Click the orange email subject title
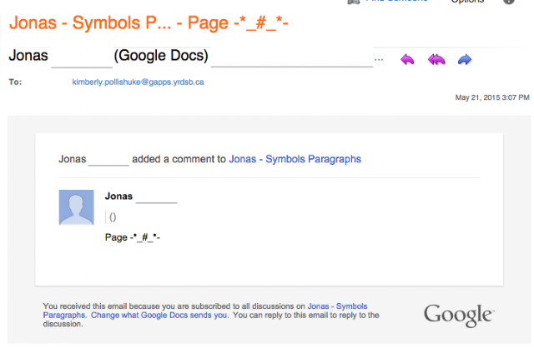Screen dimensions: 534x348 pyautogui.click(x=149, y=18)
